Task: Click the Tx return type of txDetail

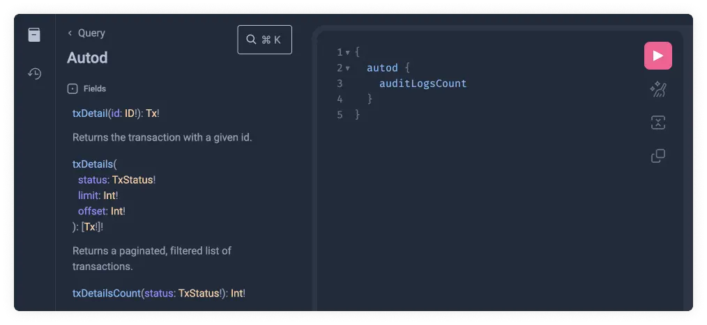Action: (151, 113)
